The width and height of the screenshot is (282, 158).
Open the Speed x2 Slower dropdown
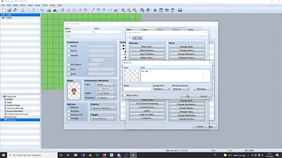[x=106, y=93]
